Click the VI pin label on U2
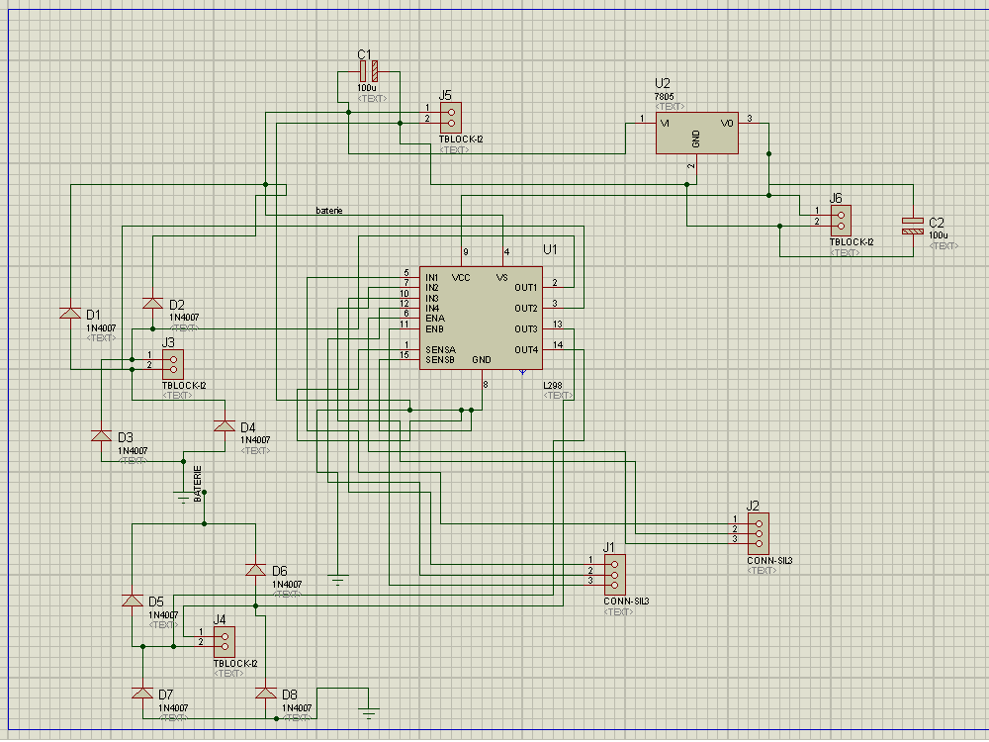The width and height of the screenshot is (989, 742). tap(665, 124)
